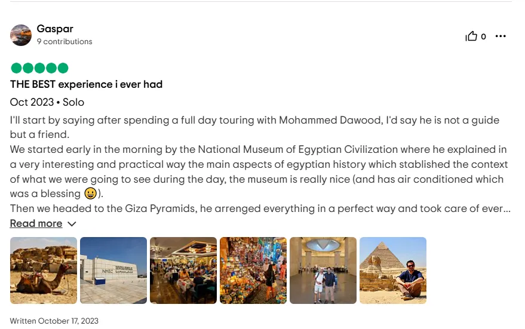Open the Sphinx and pyramid photo
Image resolution: width=525 pixels, height=329 pixels.
pyautogui.click(x=393, y=270)
